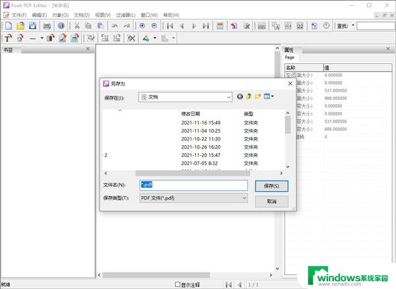Image resolution: width=396 pixels, height=289 pixels.
Task: Close the 书签 bookmarks panel
Action: click(88, 49)
